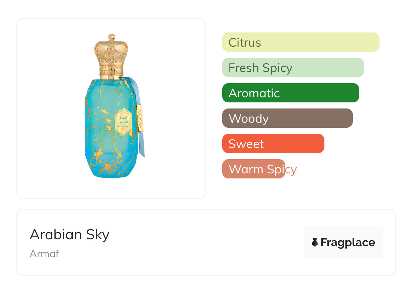Open the Arabian Sky fragrance title
The height and width of the screenshot is (292, 412).
click(70, 235)
